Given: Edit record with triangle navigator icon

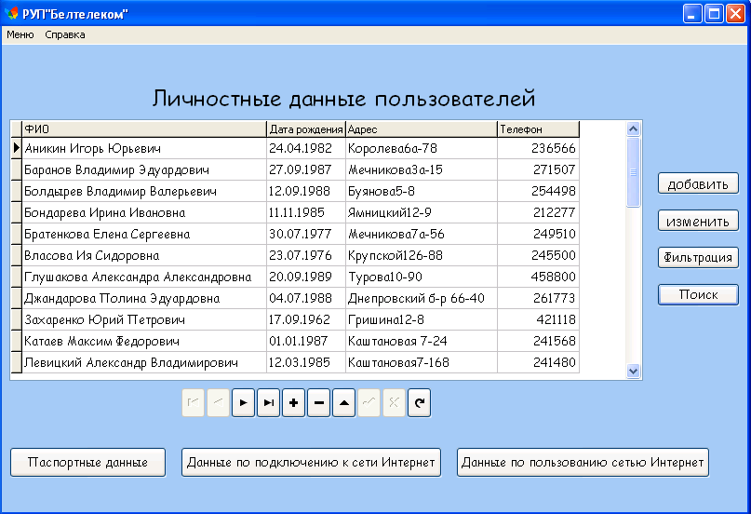Looking at the screenshot, I should 344,403.
